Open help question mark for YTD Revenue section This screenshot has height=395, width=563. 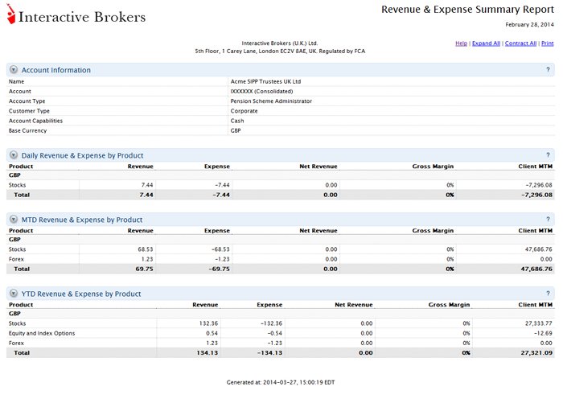point(548,294)
